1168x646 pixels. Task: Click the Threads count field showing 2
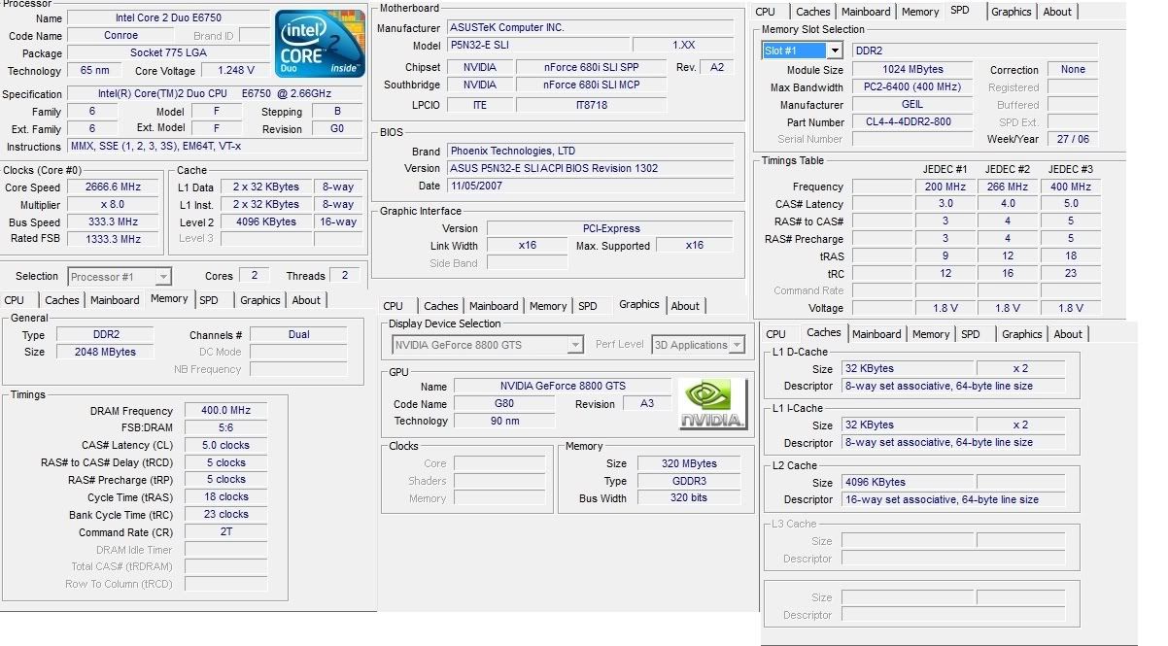tap(345, 276)
